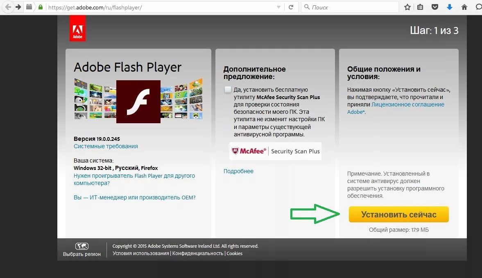Open the Лицензионное соглашение Adobe link
This screenshot has height=278, width=482.
point(396,108)
